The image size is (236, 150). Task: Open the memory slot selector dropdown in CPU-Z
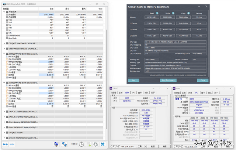click(x=182, y=99)
